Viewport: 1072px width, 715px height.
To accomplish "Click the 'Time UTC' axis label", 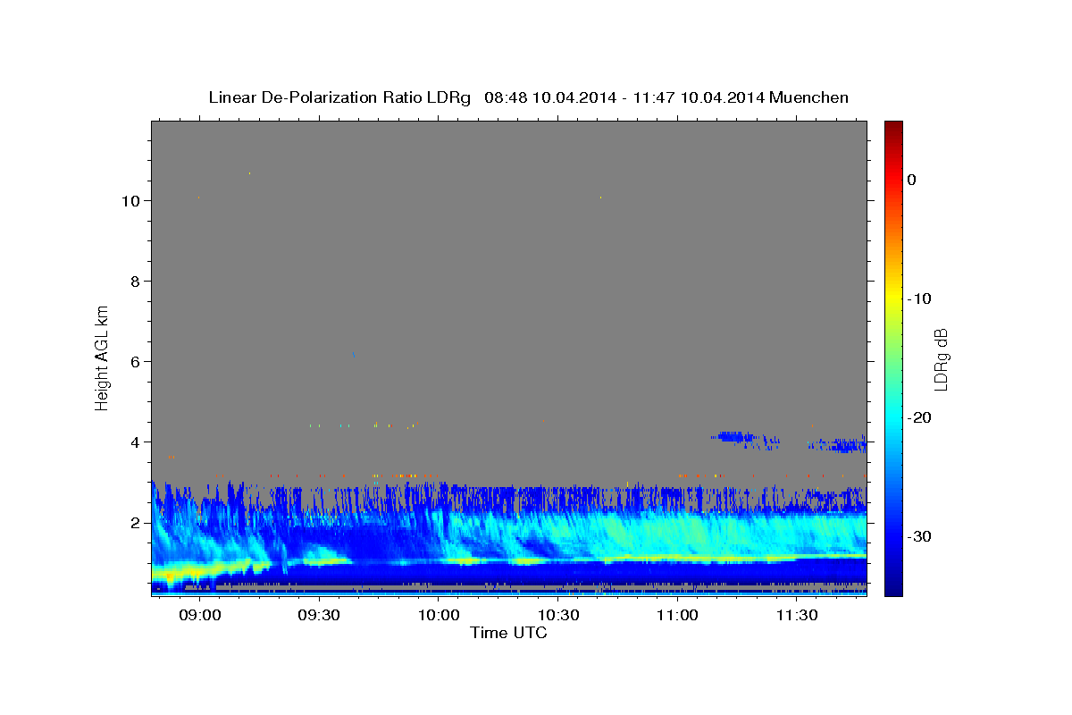I will click(x=508, y=633).
